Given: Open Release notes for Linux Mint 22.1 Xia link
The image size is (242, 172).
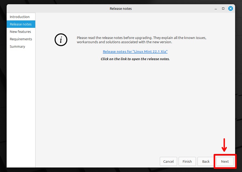Looking at the screenshot, I should tap(135, 51).
